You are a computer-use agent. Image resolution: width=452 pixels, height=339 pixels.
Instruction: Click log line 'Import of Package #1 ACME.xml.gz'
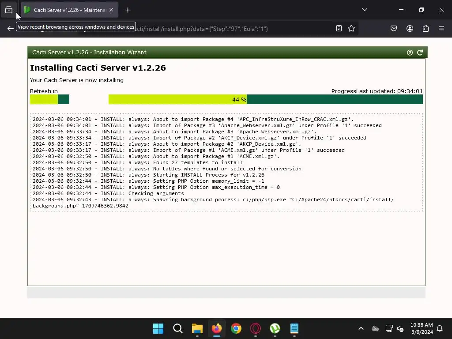[188, 150]
